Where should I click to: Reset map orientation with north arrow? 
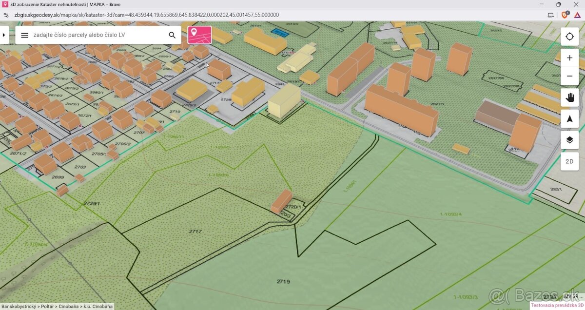coord(569,119)
